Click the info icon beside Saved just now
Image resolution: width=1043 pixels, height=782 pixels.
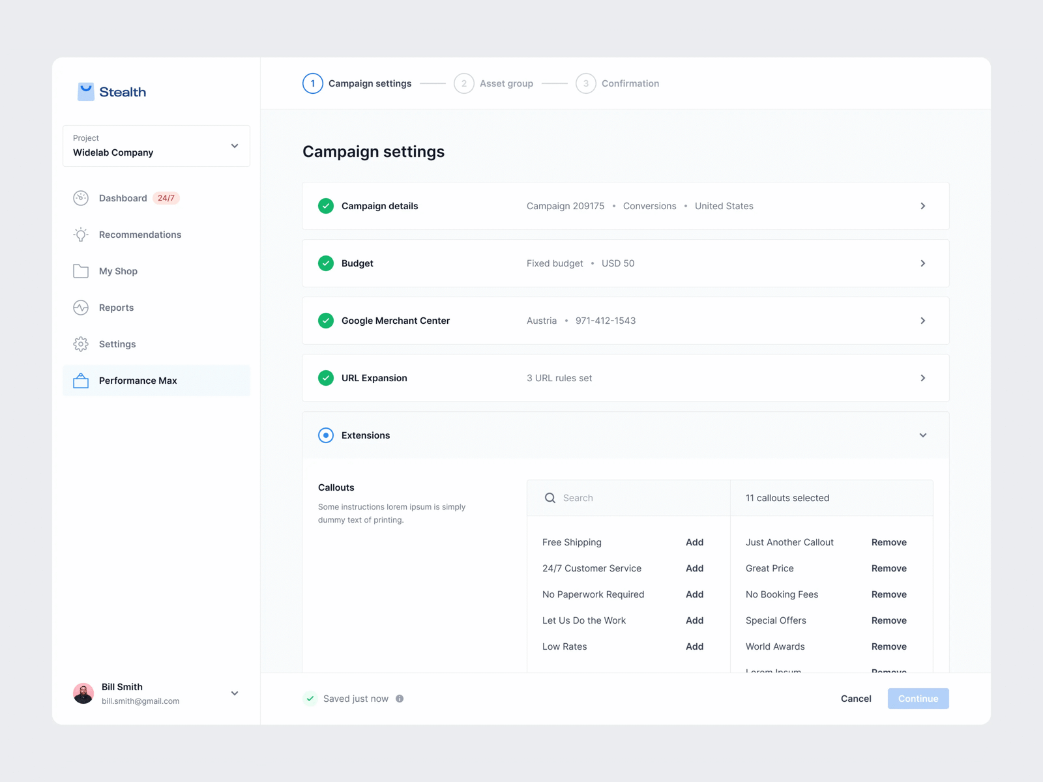400,699
